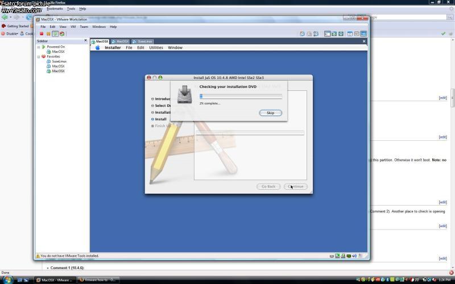
Task: Click the CD-ROM device status icon
Action: point(337,256)
